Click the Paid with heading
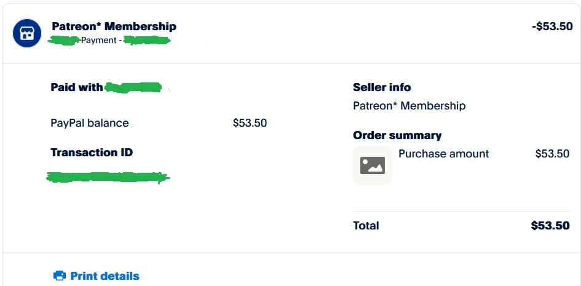The height and width of the screenshot is (286, 581). point(77,87)
